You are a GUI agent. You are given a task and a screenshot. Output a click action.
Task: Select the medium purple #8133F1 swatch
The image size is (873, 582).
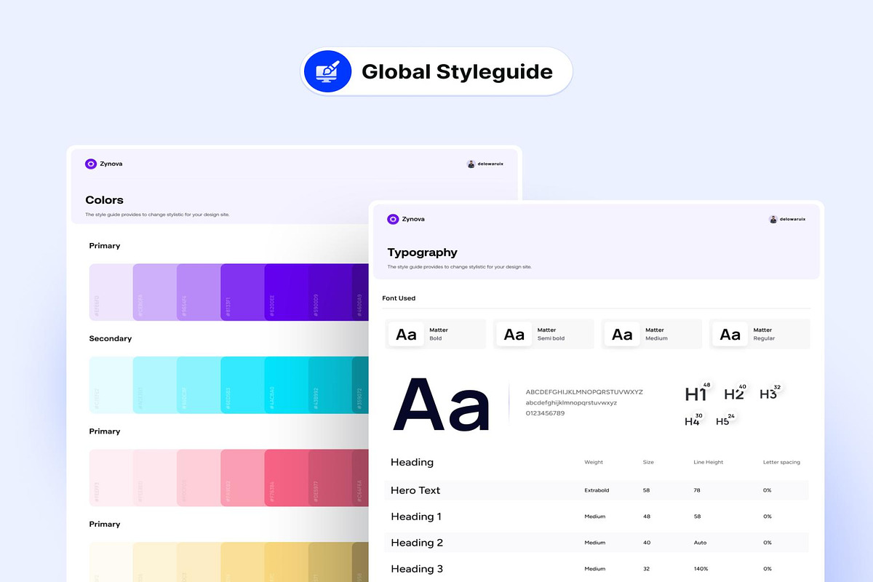(242, 292)
